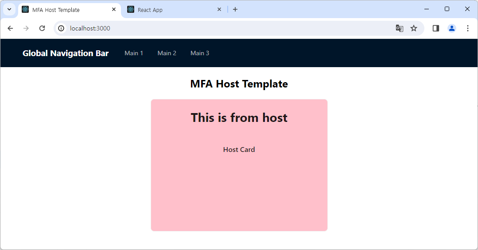Focus the localhost:3000 address field

click(222, 28)
